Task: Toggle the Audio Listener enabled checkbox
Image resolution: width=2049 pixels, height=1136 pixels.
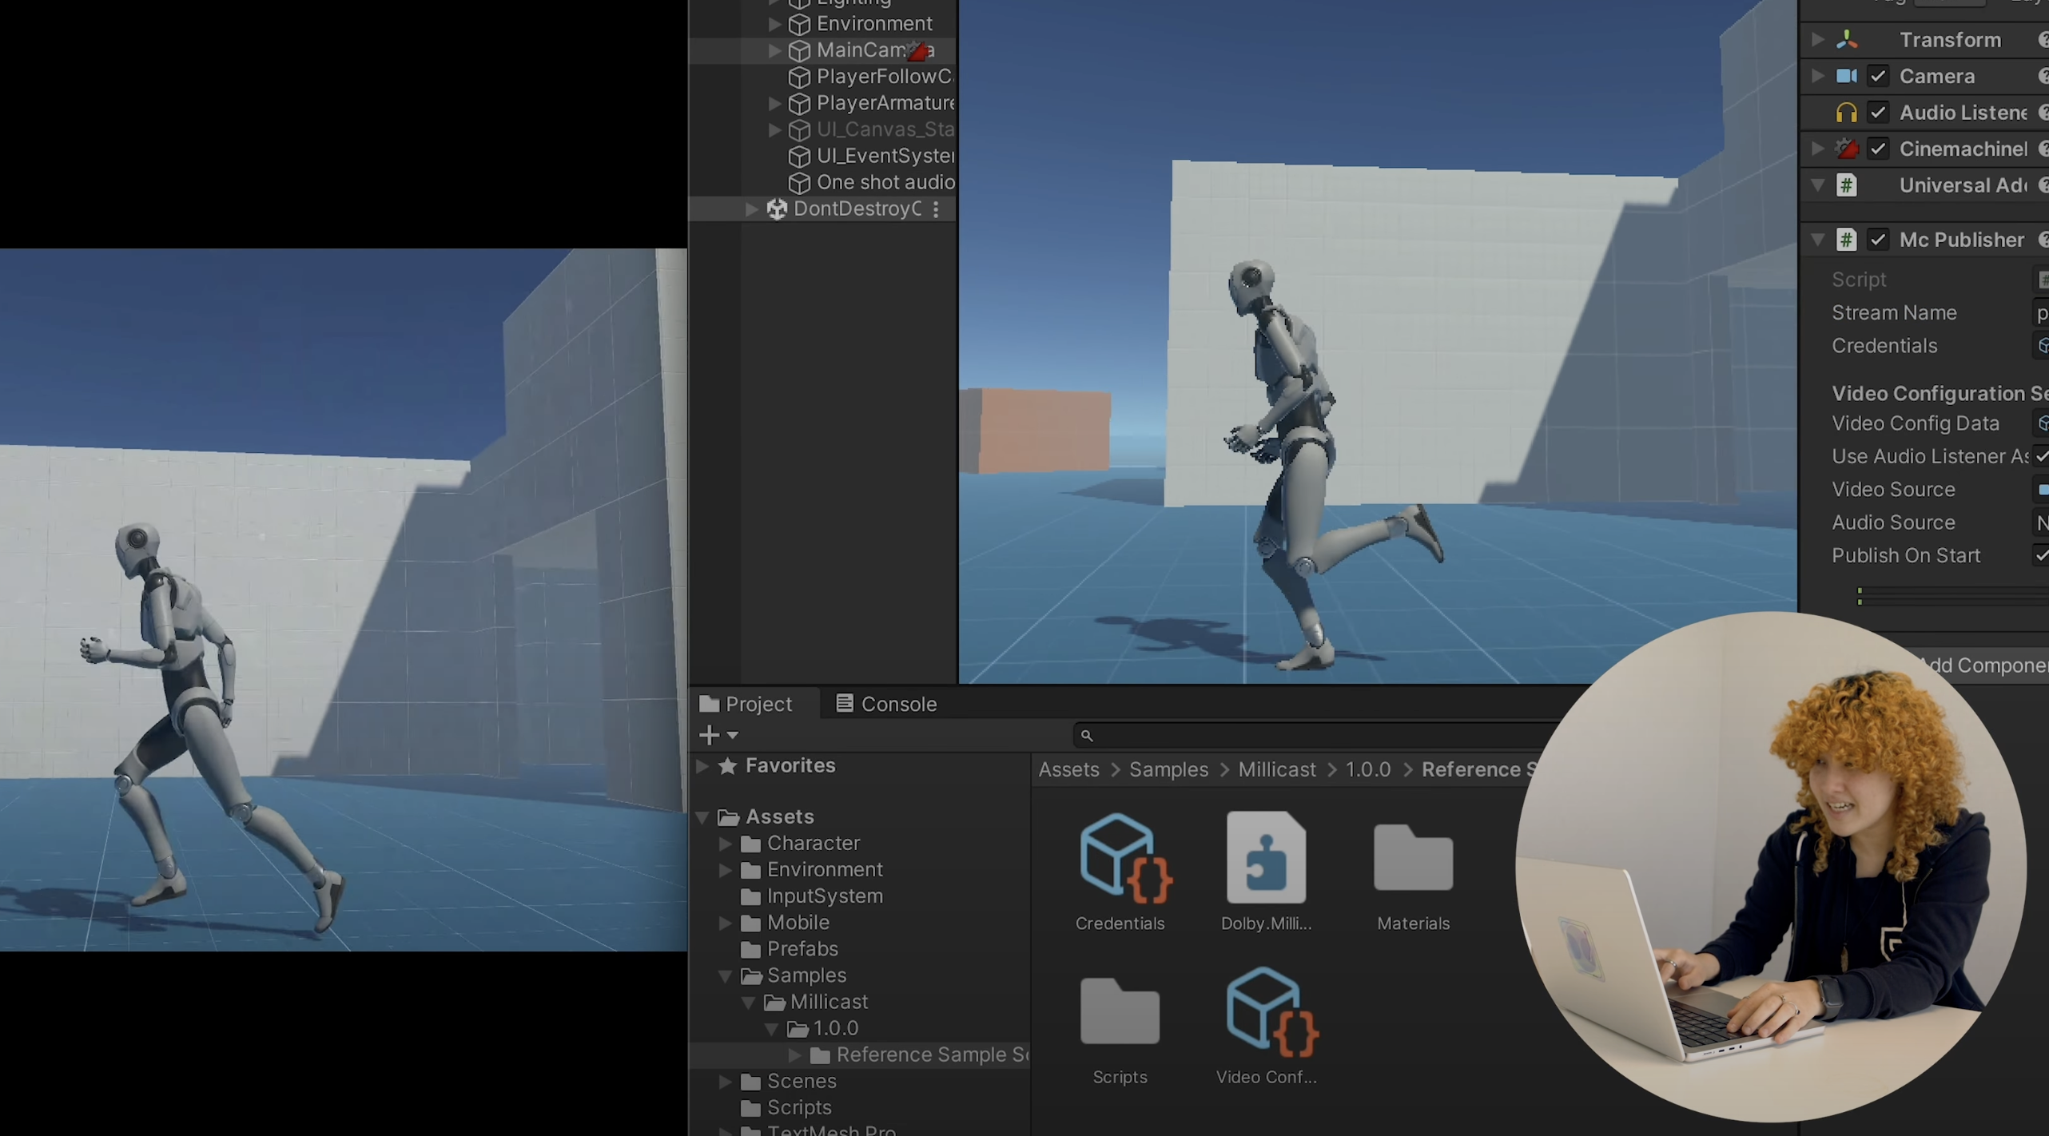Action: click(x=1879, y=113)
